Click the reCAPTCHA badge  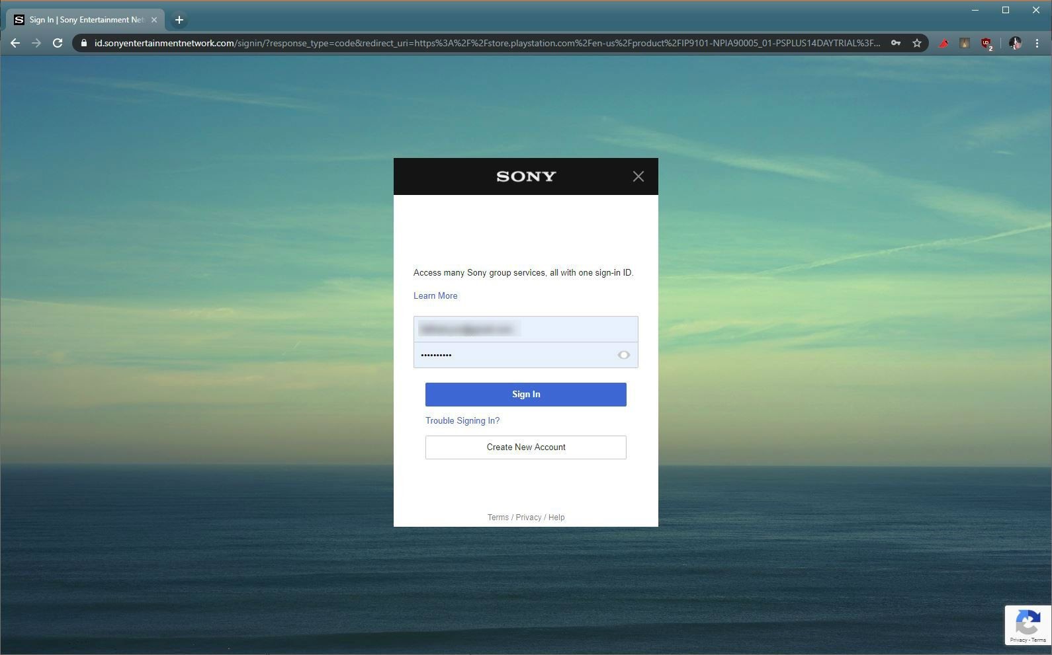coord(1028,625)
